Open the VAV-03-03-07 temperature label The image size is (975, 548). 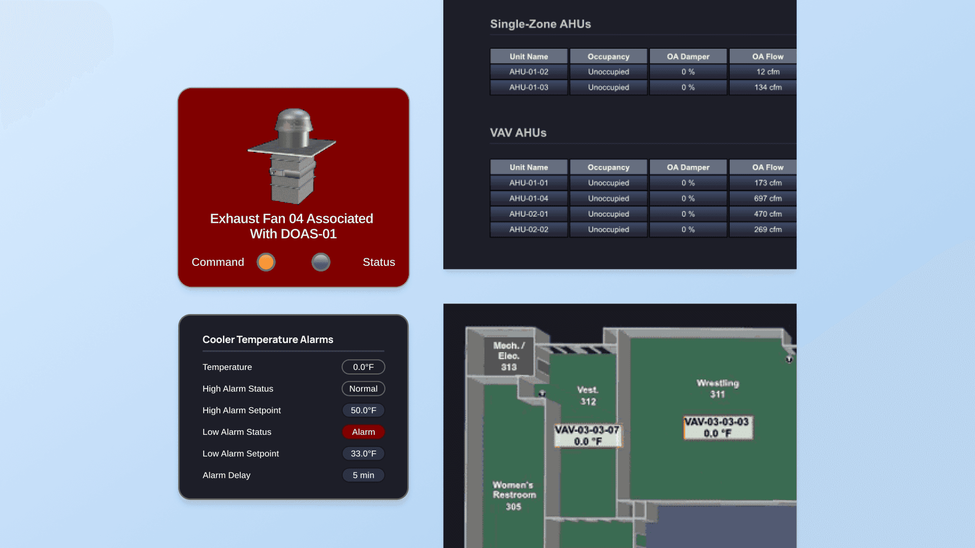pos(588,435)
